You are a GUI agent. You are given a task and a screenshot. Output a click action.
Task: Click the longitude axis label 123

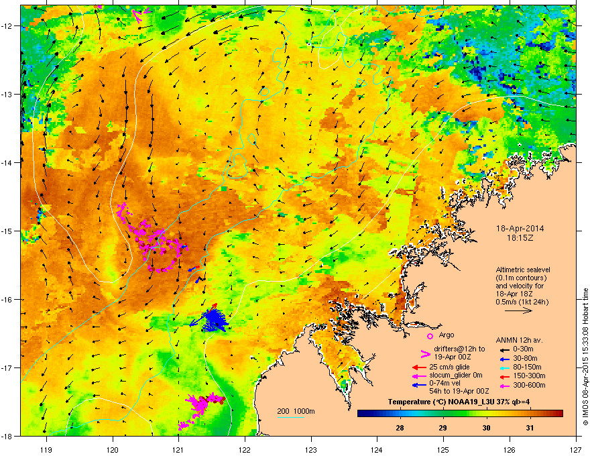pyautogui.click(x=311, y=449)
